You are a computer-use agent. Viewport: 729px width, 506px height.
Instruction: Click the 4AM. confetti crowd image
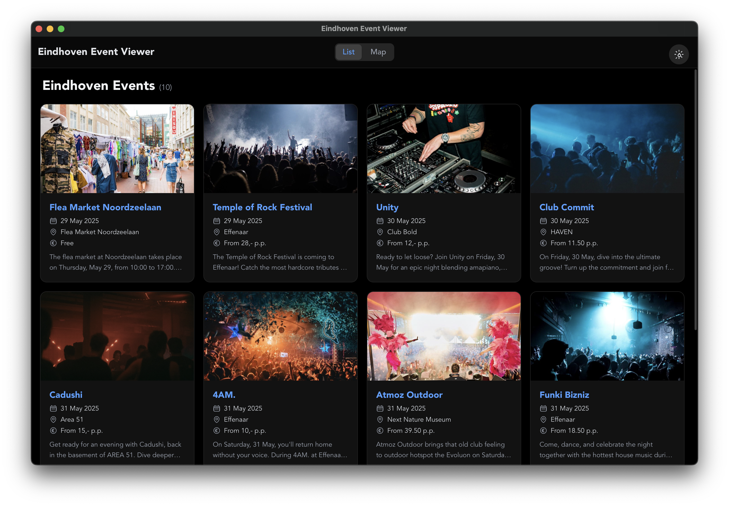(280, 336)
